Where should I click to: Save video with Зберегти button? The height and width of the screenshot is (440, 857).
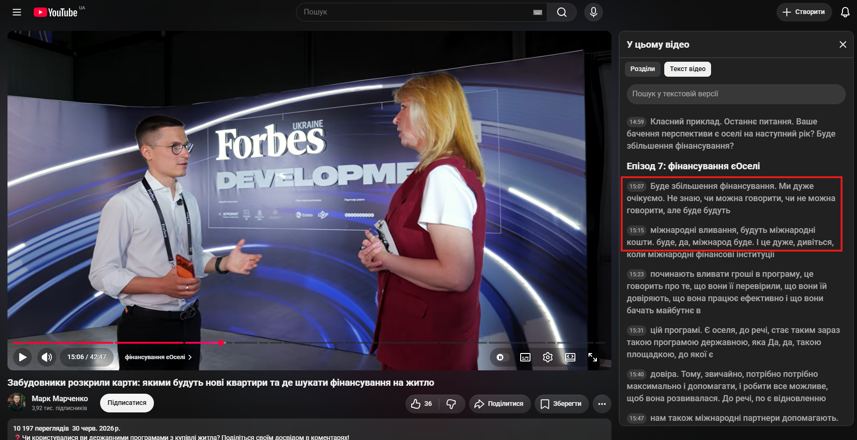tap(561, 404)
